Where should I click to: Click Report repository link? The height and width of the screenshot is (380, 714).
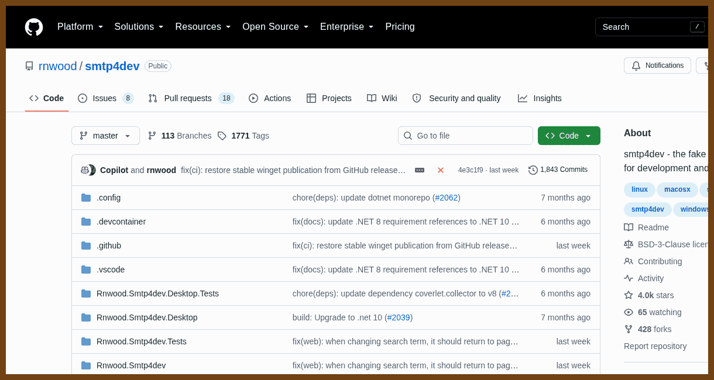[x=655, y=346]
